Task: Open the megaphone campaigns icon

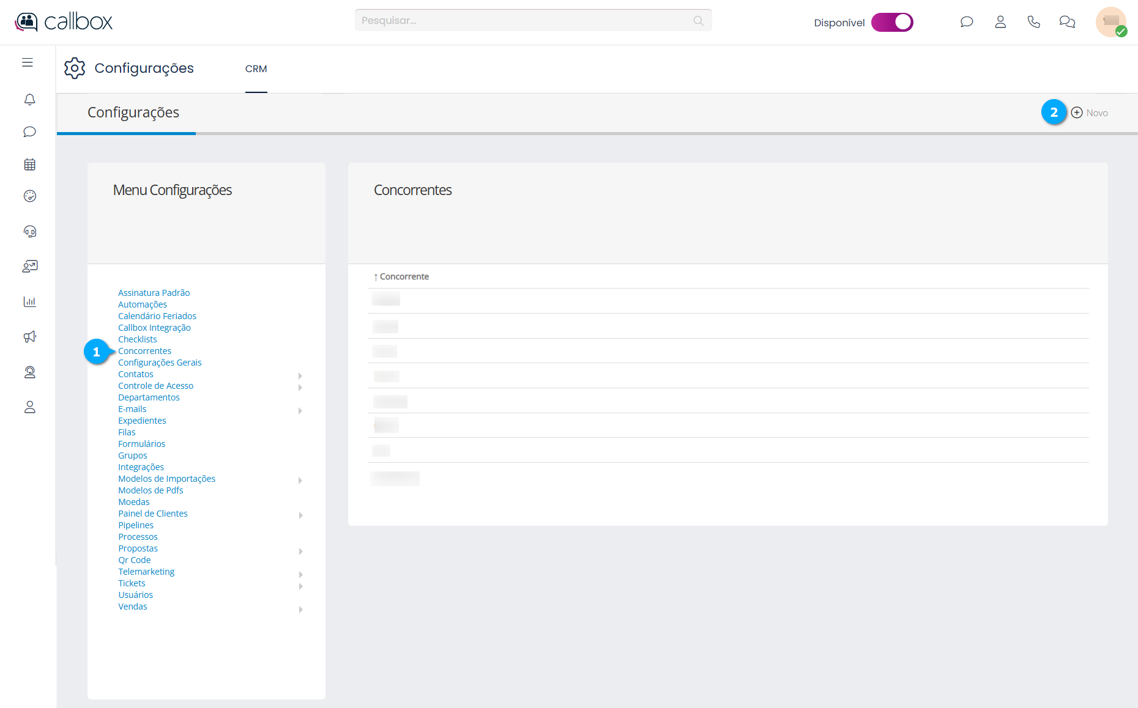Action: pos(29,337)
